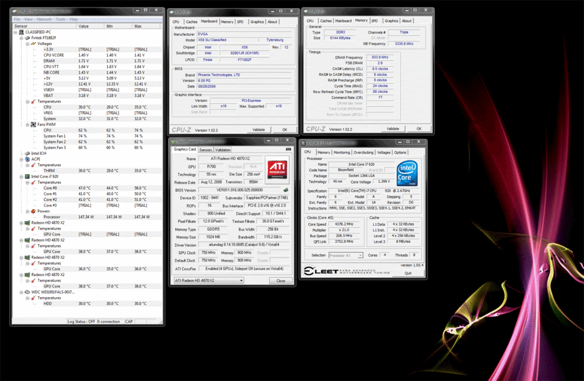
Task: Select the Processor 147.34 W power row
Action: [x=87, y=217]
